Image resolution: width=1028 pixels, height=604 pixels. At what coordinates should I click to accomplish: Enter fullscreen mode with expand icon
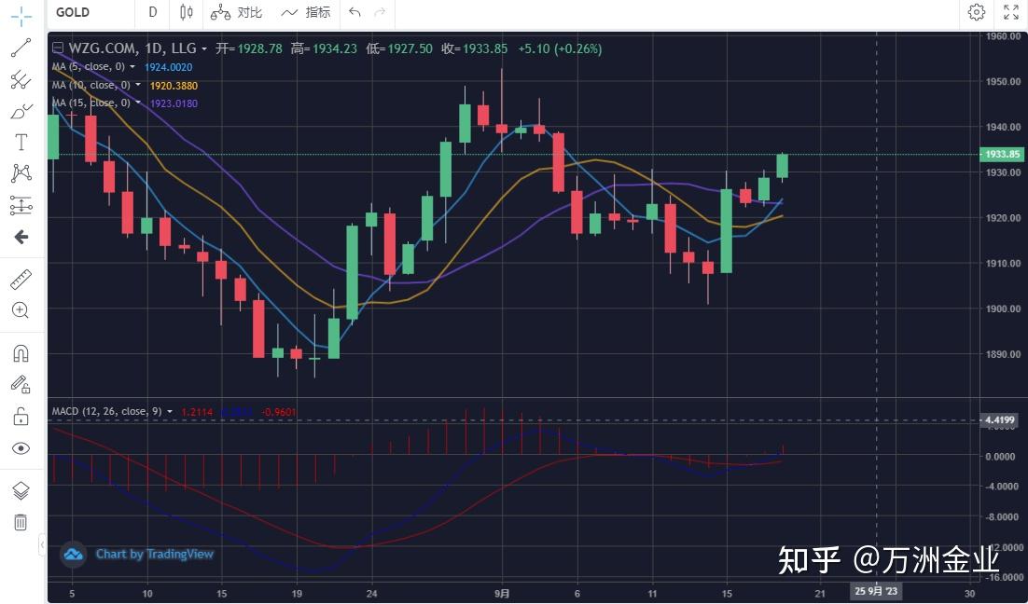[1011, 12]
